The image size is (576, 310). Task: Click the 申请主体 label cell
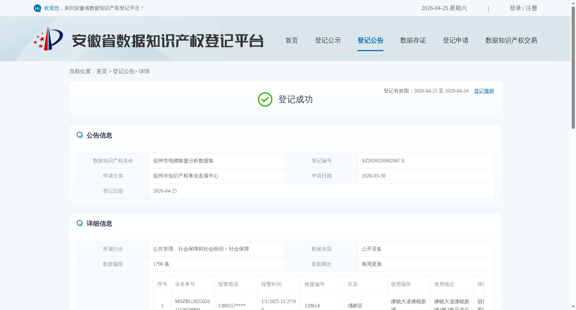[113, 176]
